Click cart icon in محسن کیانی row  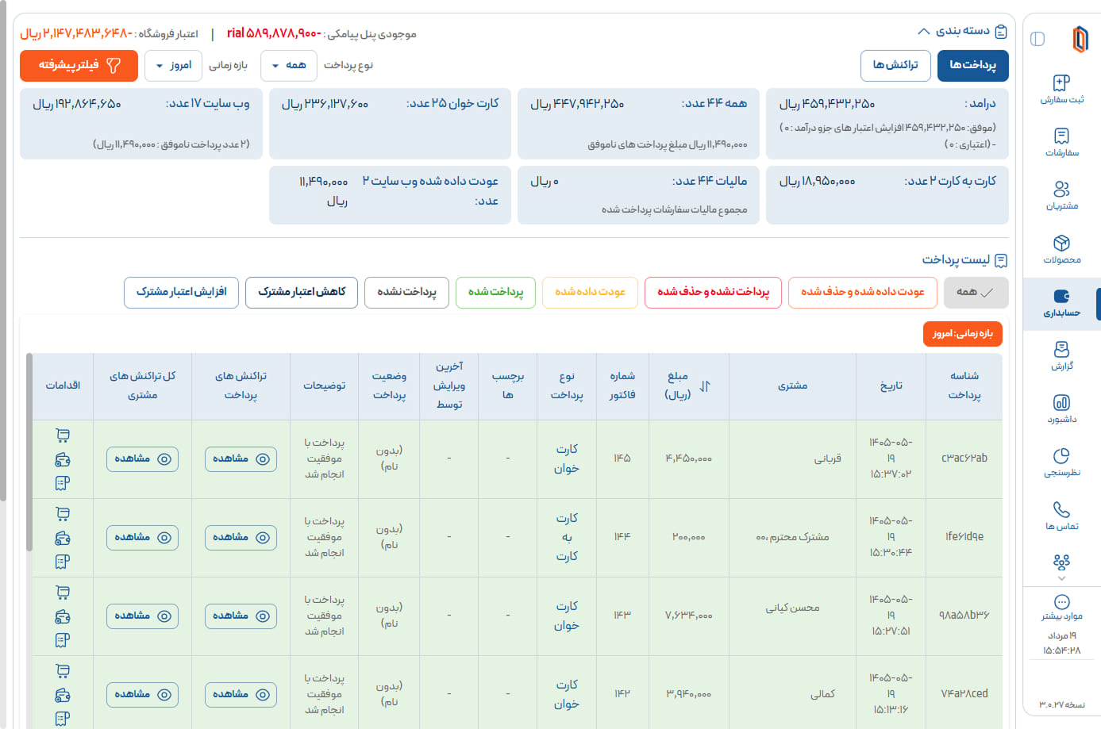[63, 592]
